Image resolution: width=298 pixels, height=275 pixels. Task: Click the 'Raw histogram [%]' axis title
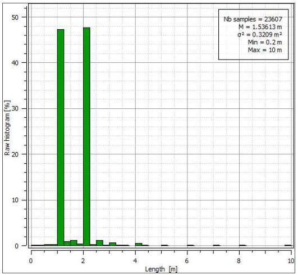coord(7,127)
